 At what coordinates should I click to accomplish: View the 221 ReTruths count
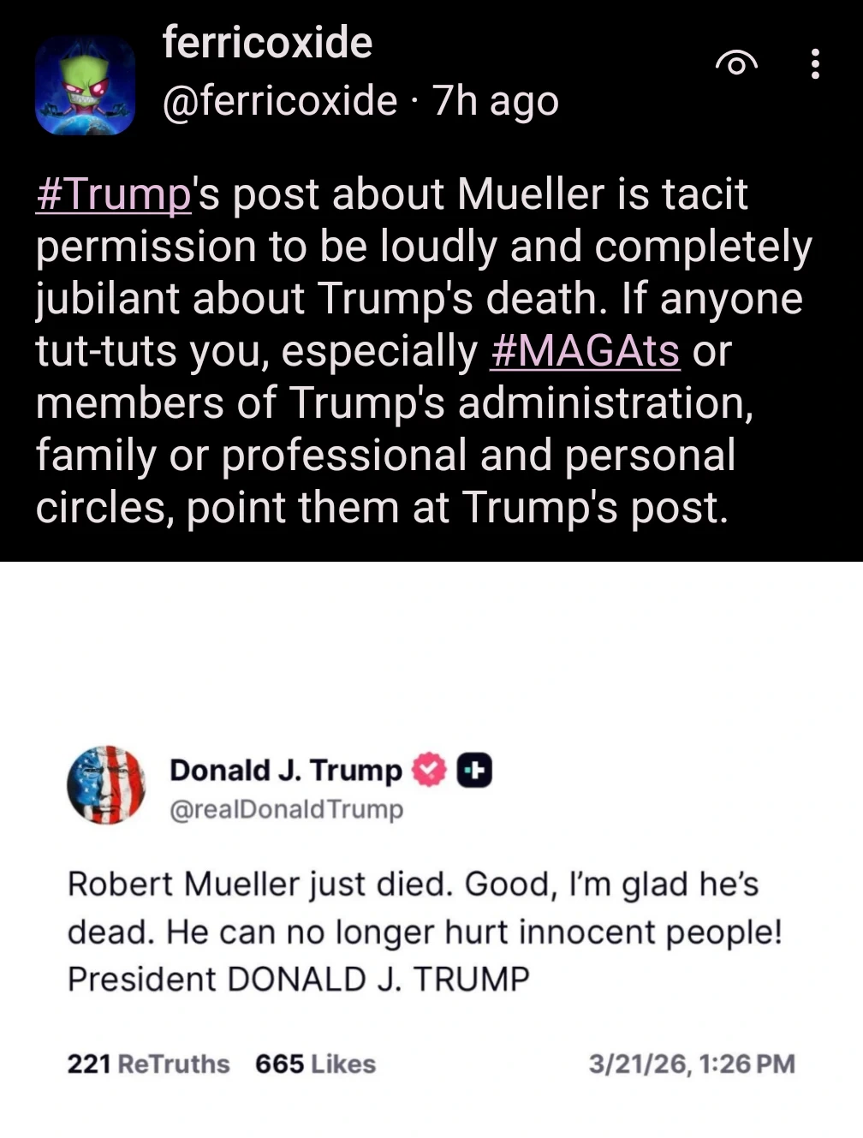[148, 1064]
